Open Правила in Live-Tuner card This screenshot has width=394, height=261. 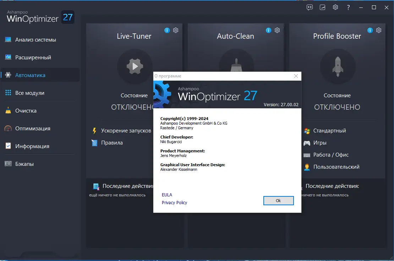coord(108,143)
